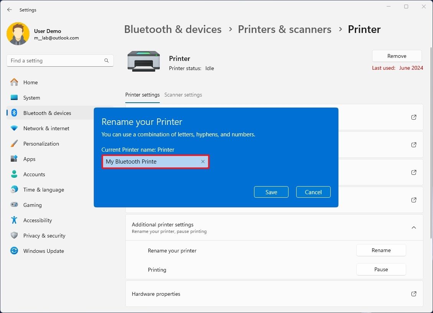Open Accounts settings in the sidebar

34,174
